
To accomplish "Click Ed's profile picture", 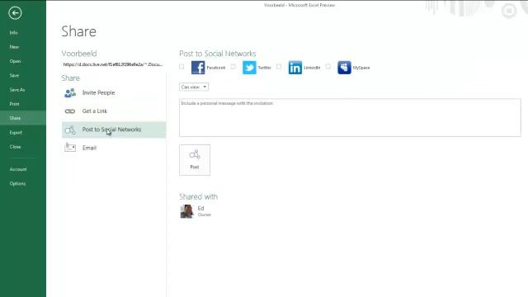I will (187, 211).
